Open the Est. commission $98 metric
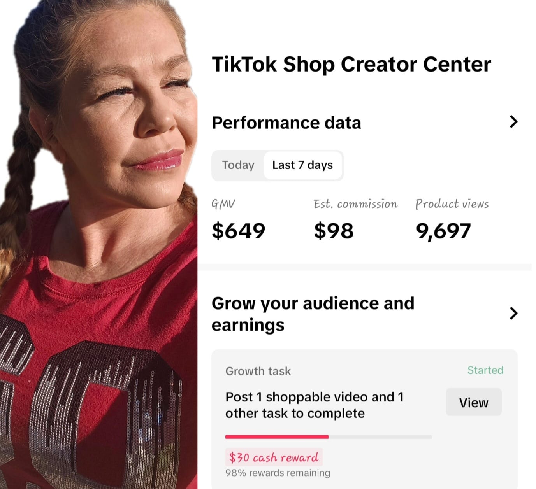The height and width of the screenshot is (489, 536). pos(355,220)
